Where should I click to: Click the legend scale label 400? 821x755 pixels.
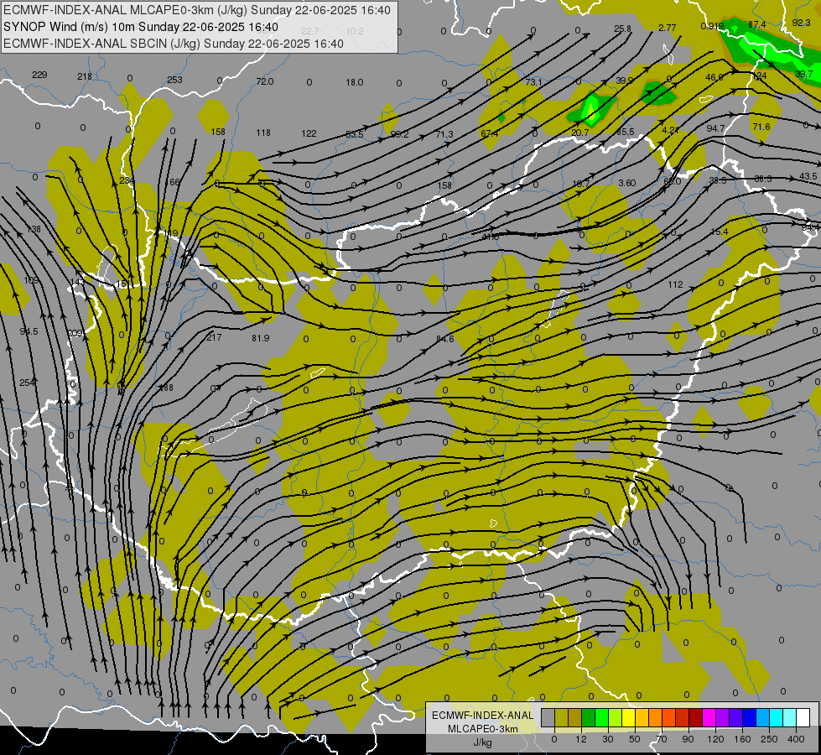796,739
